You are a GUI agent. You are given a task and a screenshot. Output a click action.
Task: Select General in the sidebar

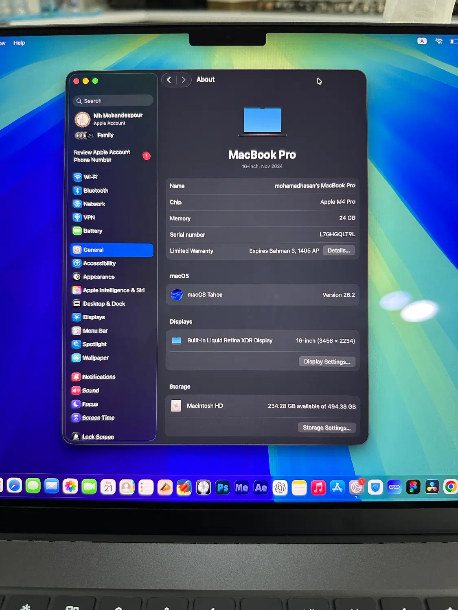pos(112,250)
